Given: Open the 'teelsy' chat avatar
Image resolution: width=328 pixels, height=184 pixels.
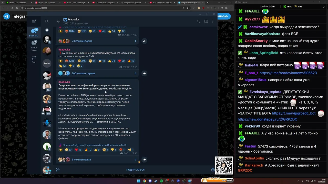Looking at the screenshot, I should pos(47,63).
